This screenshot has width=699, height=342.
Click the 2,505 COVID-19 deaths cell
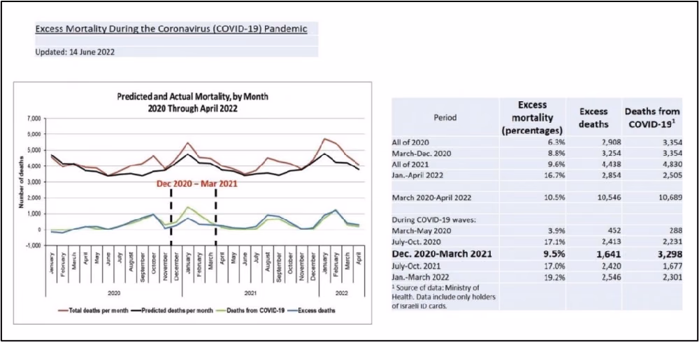click(x=672, y=174)
